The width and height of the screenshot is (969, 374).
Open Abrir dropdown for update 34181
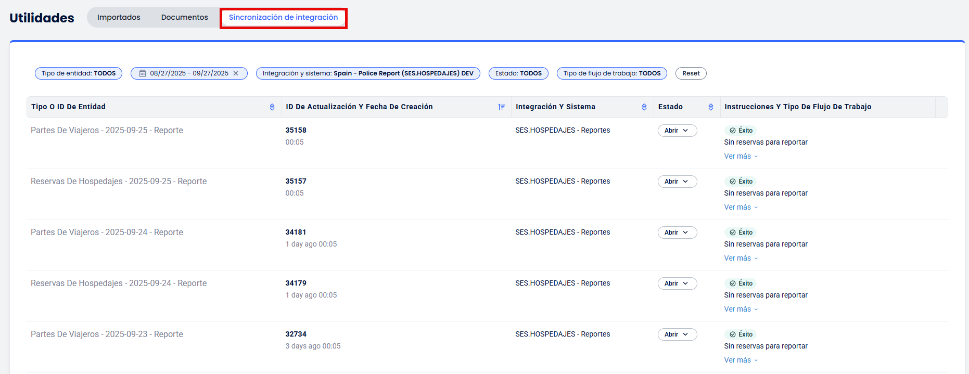click(677, 233)
